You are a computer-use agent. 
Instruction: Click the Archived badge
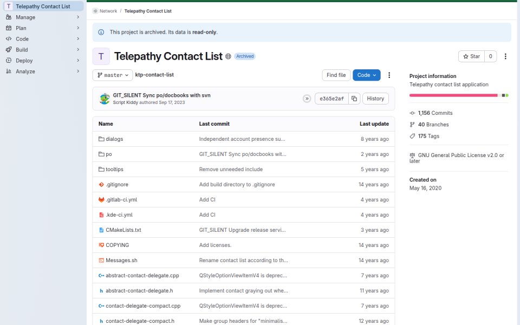pyautogui.click(x=245, y=56)
